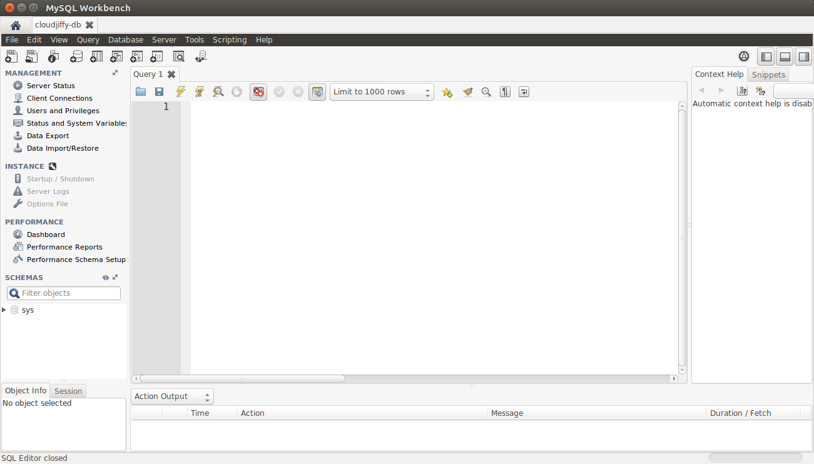Open the performance Dashboard
The width and height of the screenshot is (814, 464).
coord(46,235)
